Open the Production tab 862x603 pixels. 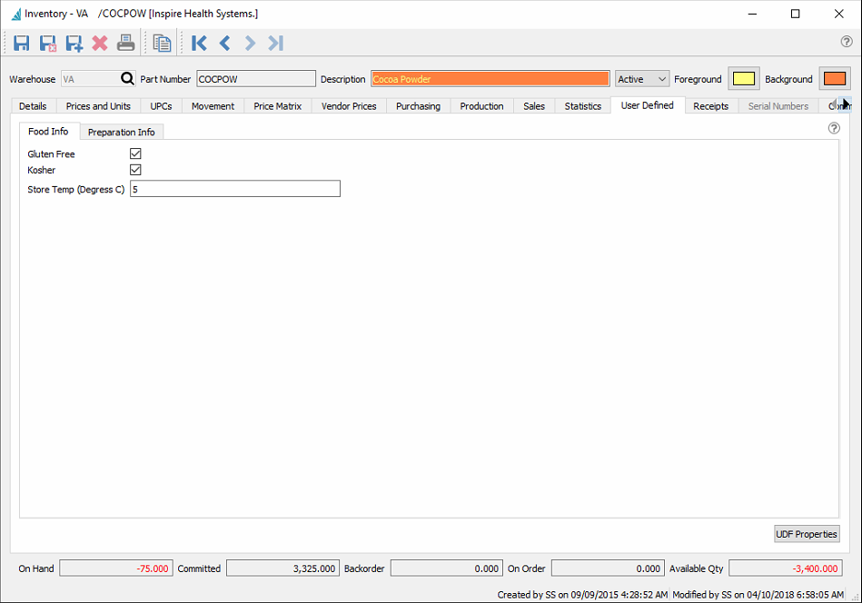point(481,106)
